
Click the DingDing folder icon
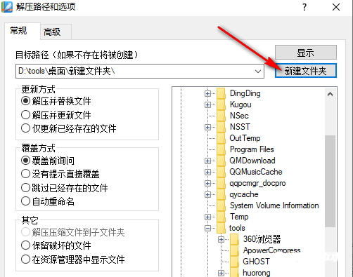pos(221,93)
